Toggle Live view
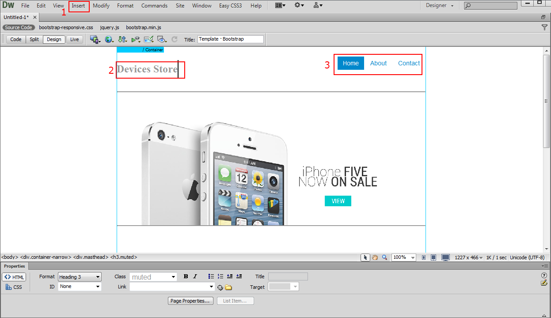Viewport: 551px width, 318px height. pos(75,39)
